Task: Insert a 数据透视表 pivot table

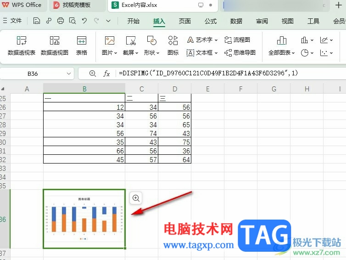Action: tap(22, 46)
